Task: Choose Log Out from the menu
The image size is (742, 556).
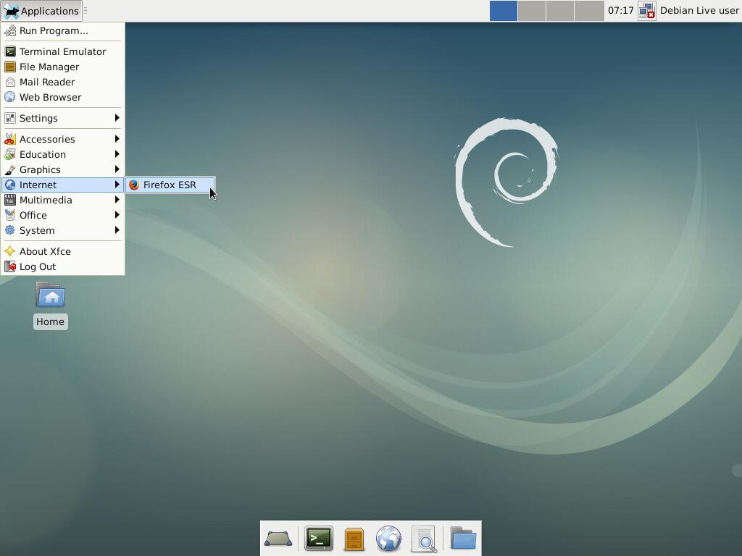Action: (38, 266)
